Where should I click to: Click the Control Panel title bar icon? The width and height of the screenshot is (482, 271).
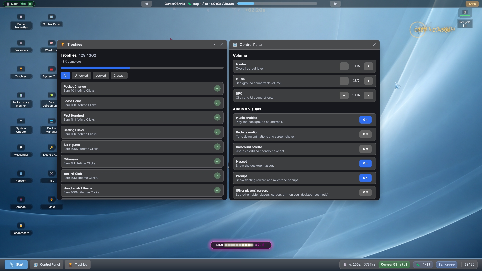click(235, 45)
